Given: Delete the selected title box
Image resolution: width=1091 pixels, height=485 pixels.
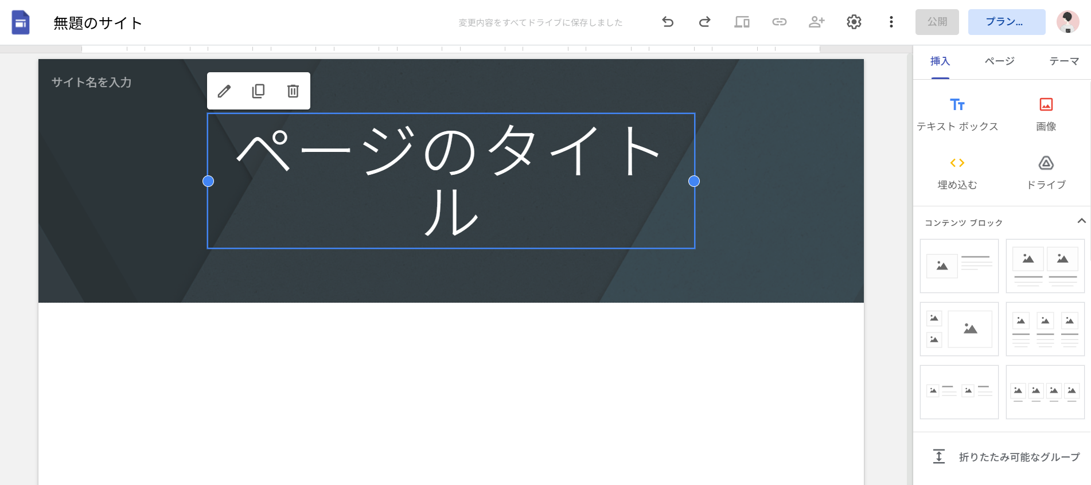Looking at the screenshot, I should (293, 91).
